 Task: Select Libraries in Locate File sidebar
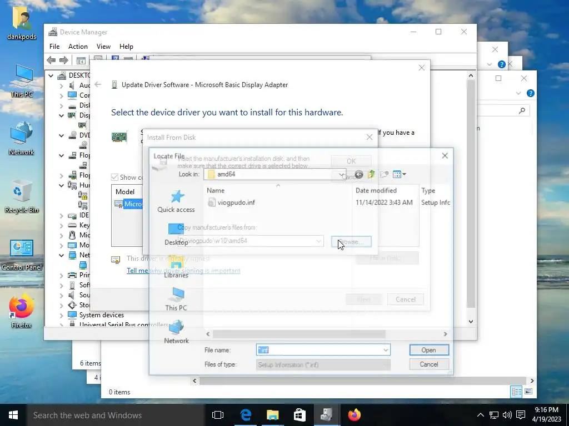[x=176, y=267]
